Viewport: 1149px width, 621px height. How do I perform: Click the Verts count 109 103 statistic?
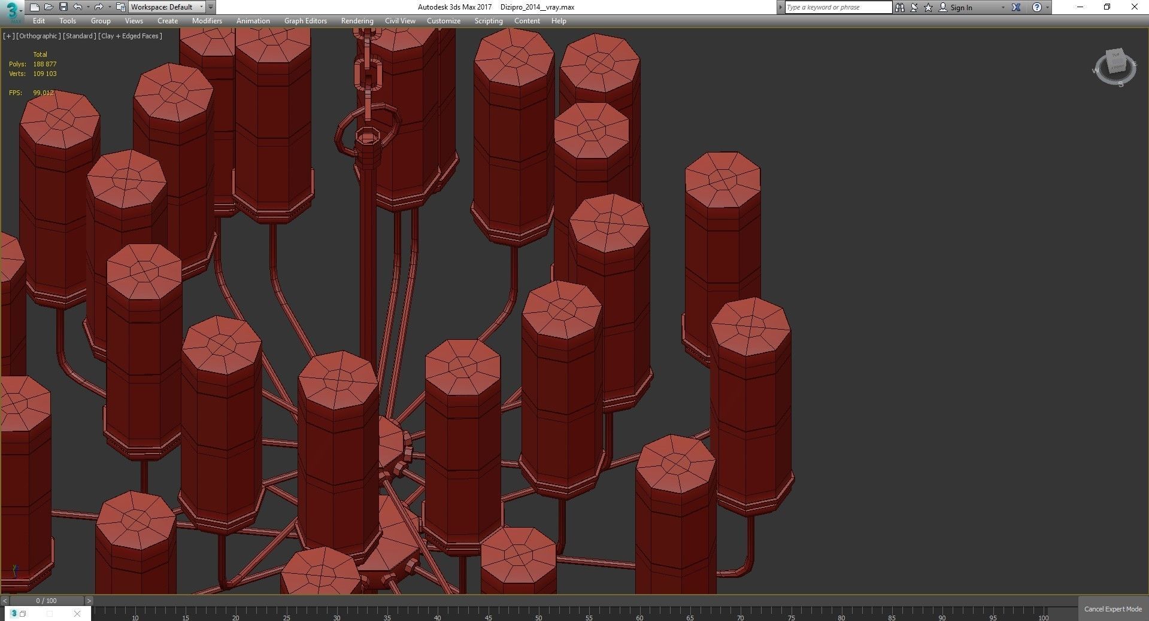[45, 74]
